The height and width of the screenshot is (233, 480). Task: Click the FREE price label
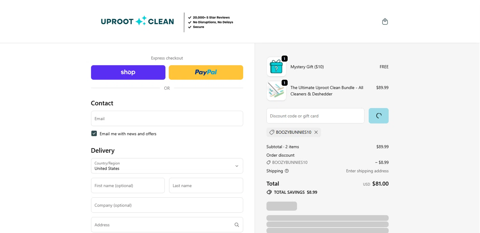384,67
